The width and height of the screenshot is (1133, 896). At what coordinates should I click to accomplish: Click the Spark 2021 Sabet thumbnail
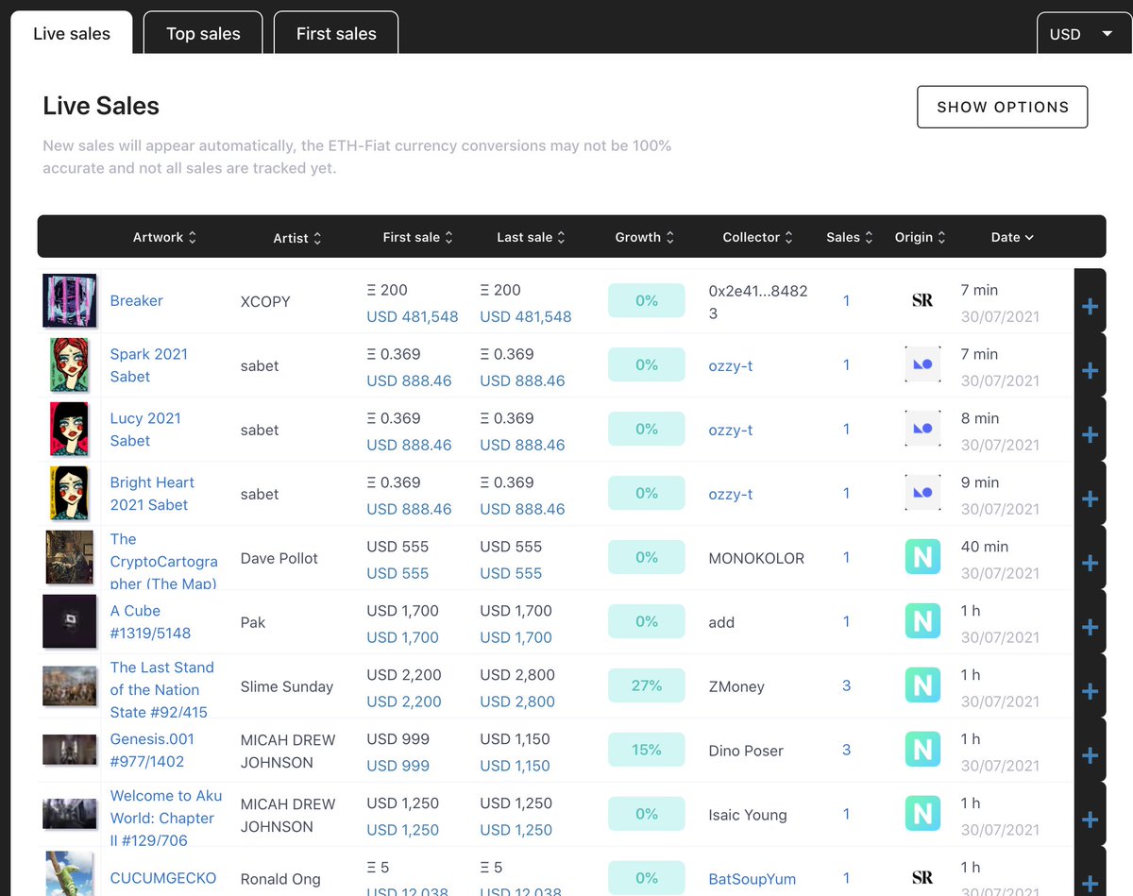tap(70, 364)
